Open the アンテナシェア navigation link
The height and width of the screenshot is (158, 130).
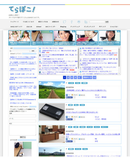75,27
